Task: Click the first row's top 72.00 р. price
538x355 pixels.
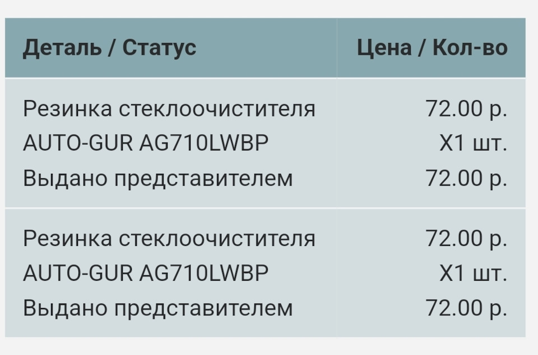Action: pyautogui.click(x=466, y=108)
